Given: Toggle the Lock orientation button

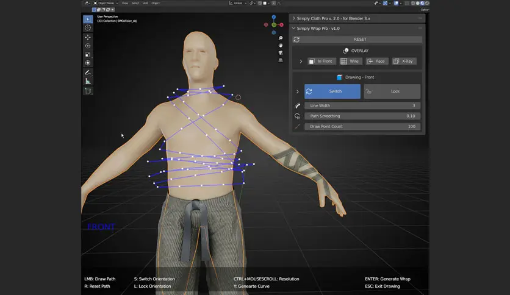Looking at the screenshot, I should (392, 91).
